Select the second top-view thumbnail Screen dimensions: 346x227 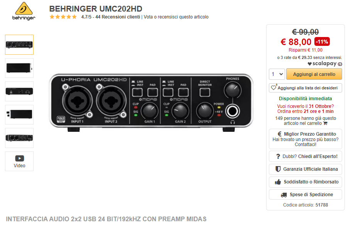[x=19, y=68]
